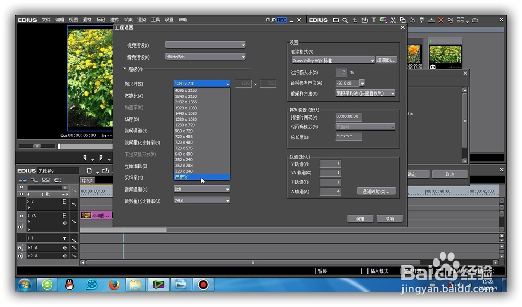The height and width of the screenshot is (307, 522).
Task: Click the 取消 button in 工程设置 dialog
Action: pyautogui.click(x=389, y=219)
